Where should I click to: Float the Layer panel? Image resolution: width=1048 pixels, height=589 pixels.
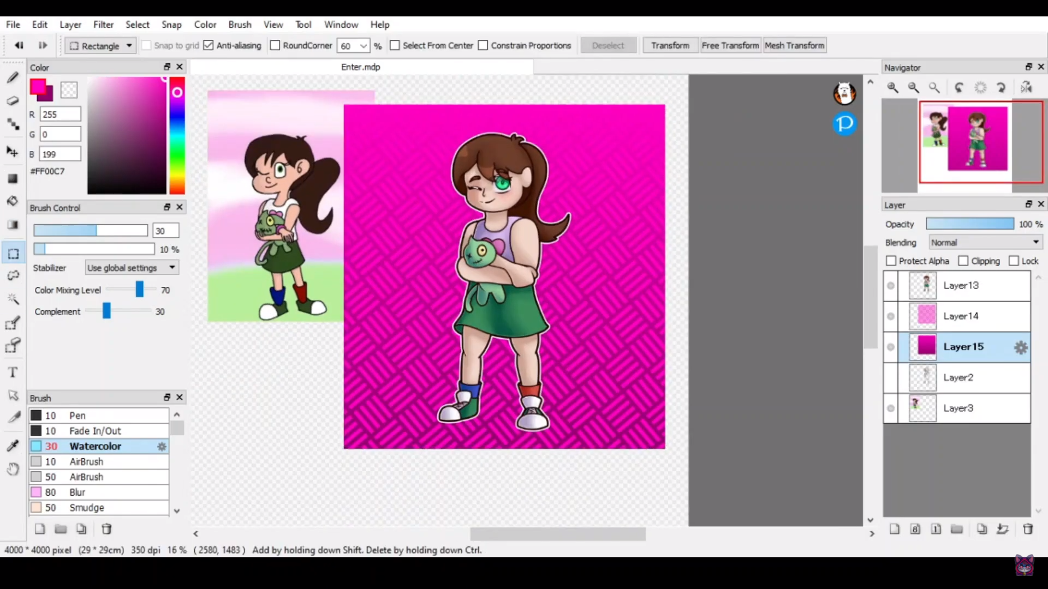(1028, 204)
